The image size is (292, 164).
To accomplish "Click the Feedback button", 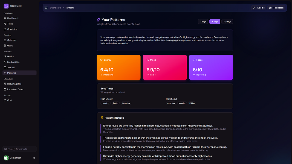I will [x=276, y=8].
